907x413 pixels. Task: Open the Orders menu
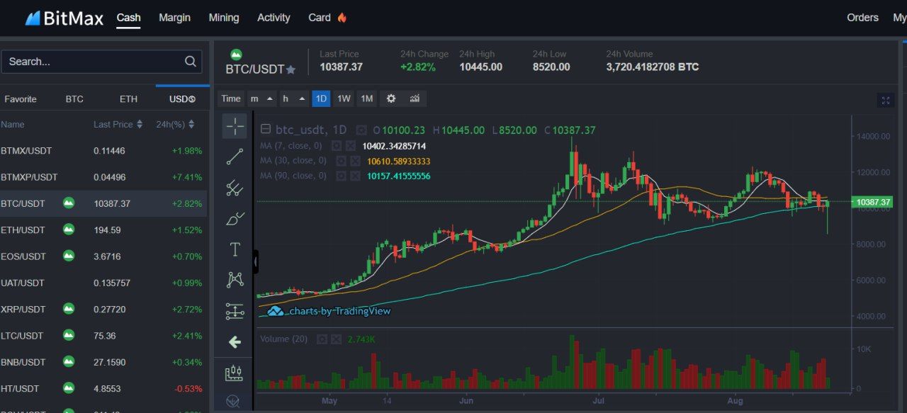tap(862, 18)
